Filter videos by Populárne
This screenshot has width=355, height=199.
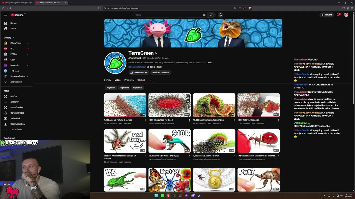[x=124, y=88]
